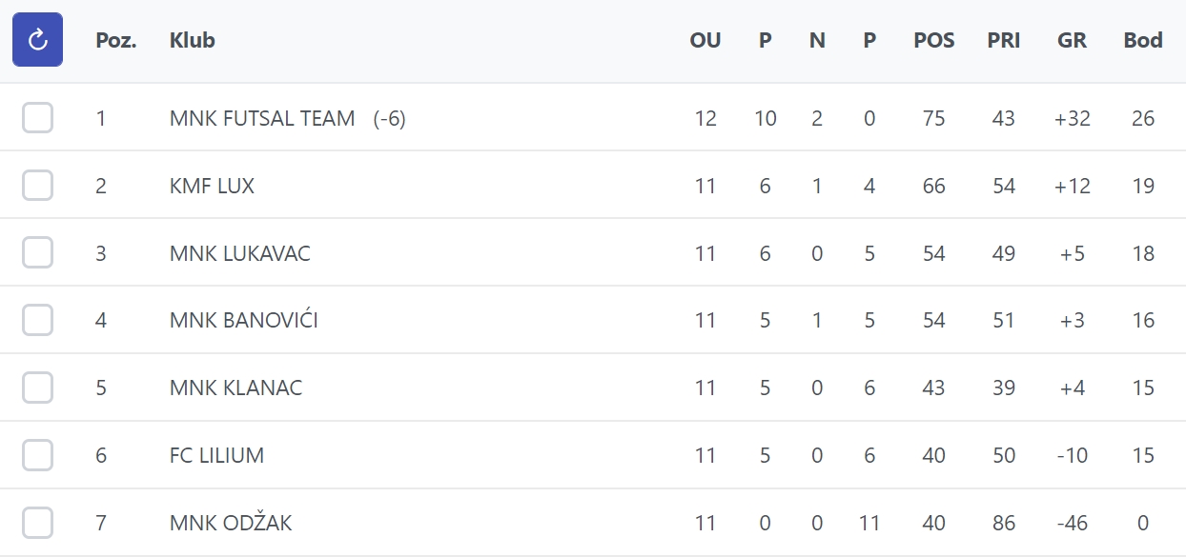The height and width of the screenshot is (557, 1186).
Task: Select the MNK ODŽAK checkbox
Action: click(x=37, y=523)
